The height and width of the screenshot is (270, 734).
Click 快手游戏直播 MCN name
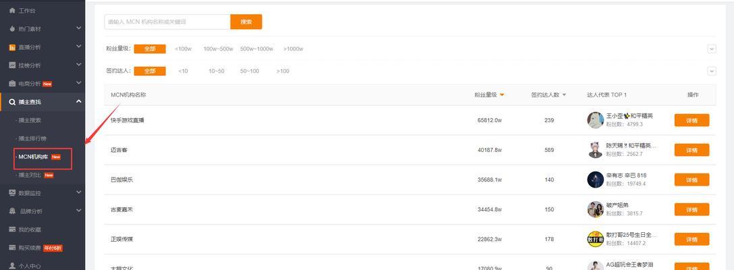point(128,120)
